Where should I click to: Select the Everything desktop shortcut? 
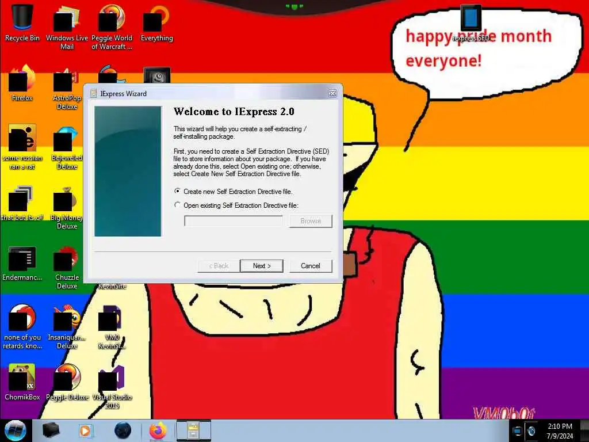pos(156,22)
